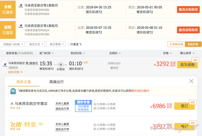Click the 返程已选定 label block
The width and height of the screenshot is (202, 136).
(x=8, y=30)
